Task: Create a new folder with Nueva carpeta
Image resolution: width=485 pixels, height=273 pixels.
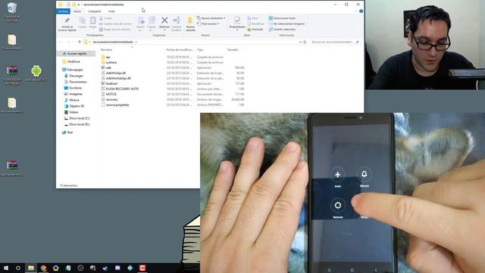Action: pyautogui.click(x=190, y=24)
